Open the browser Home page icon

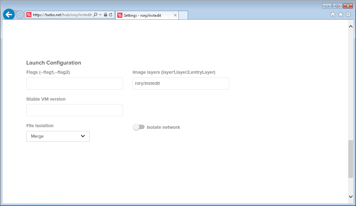(333, 14)
